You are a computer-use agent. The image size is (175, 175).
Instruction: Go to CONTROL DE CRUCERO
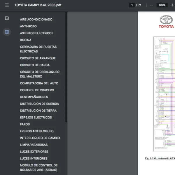pos(37,90)
